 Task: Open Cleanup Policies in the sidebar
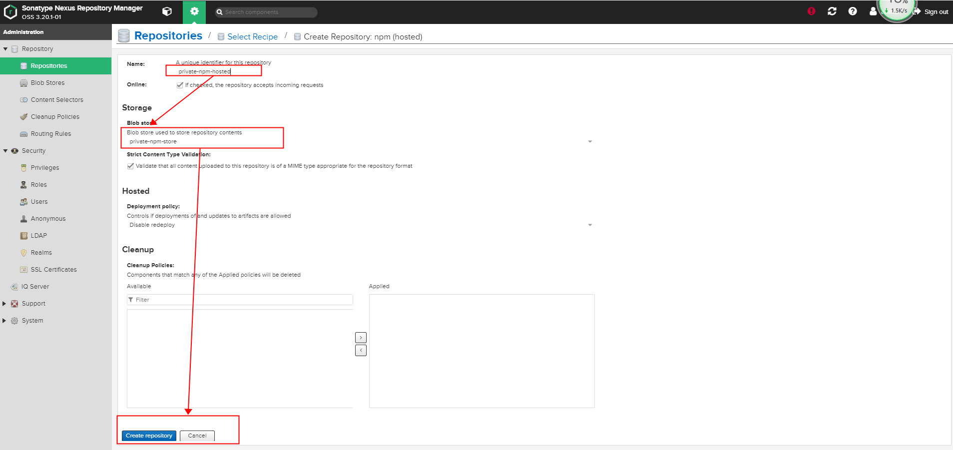tap(55, 117)
